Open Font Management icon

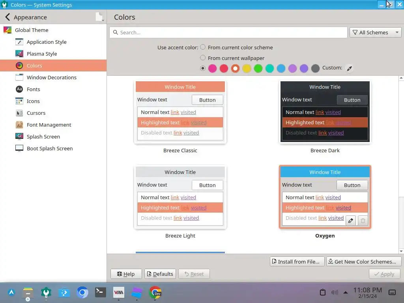[x=19, y=125]
